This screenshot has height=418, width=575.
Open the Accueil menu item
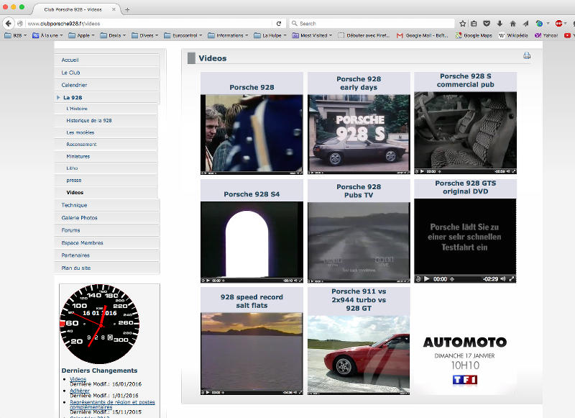coord(70,60)
